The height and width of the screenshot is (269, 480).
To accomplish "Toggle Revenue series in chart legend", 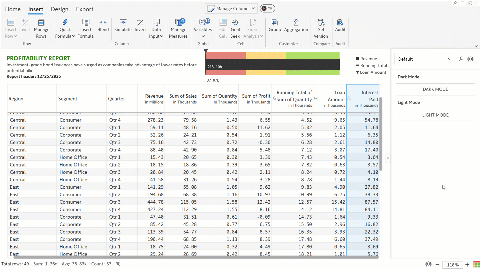I will [x=366, y=59].
